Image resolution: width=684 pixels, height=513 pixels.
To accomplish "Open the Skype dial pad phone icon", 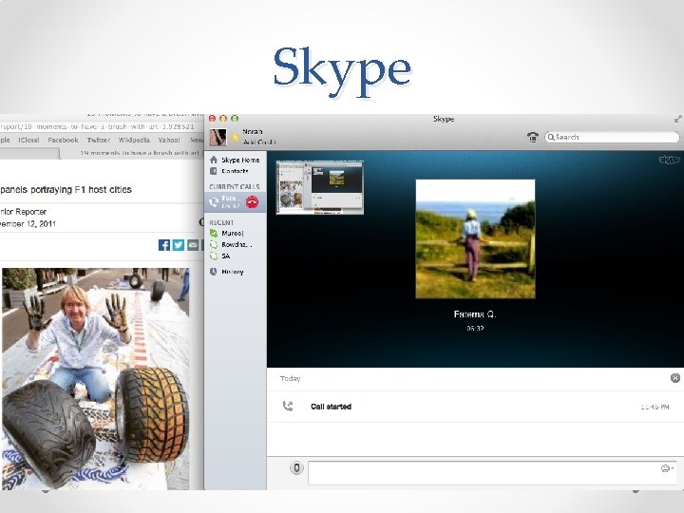I will point(533,137).
